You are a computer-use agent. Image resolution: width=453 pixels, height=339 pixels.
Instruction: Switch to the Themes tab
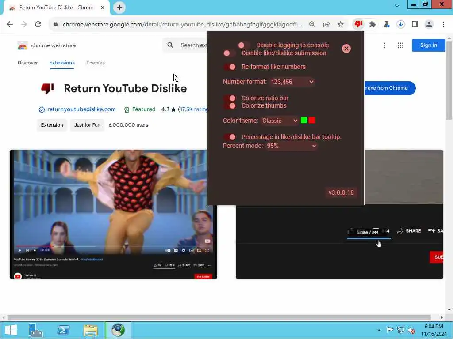[96, 63]
